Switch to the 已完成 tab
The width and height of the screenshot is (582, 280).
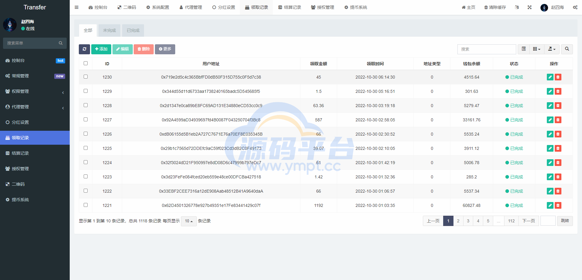(133, 30)
